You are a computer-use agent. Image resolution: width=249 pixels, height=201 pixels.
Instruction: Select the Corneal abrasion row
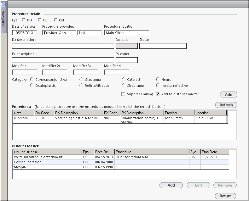point(121,162)
